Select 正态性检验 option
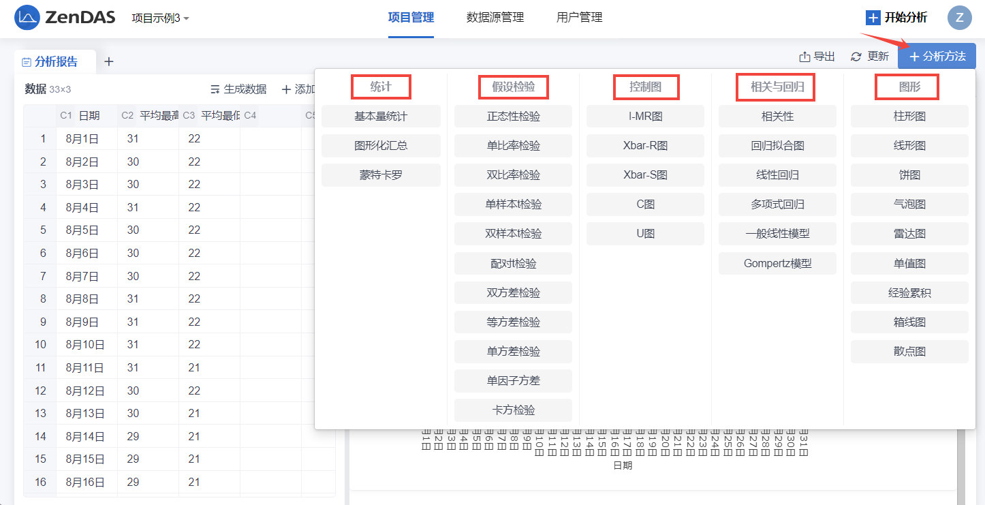This screenshot has width=985, height=505. pos(513,117)
